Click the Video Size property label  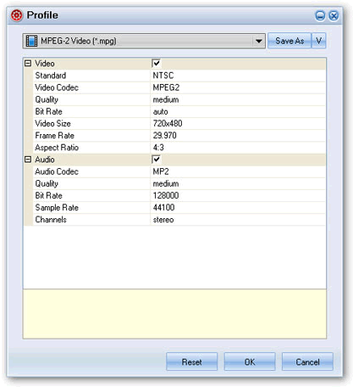coord(52,123)
